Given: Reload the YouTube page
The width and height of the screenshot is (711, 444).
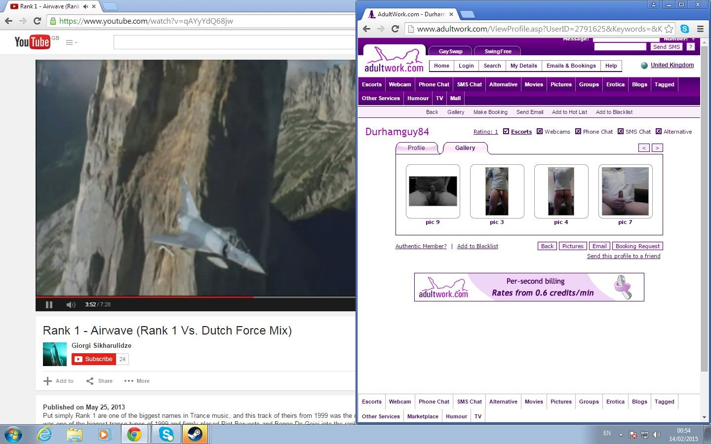Looking at the screenshot, I should click(37, 21).
